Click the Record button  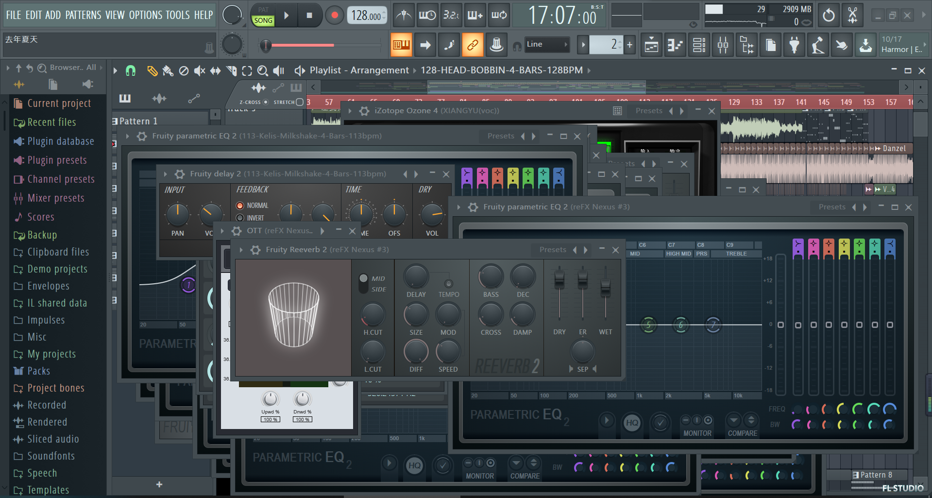(334, 16)
